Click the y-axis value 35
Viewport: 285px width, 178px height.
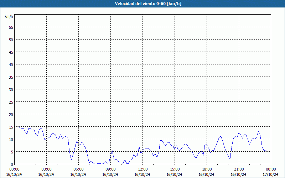tap(11, 77)
